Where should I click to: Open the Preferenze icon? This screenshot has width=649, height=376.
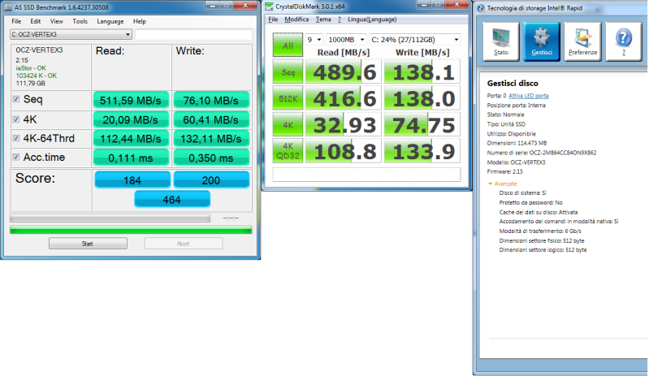[582, 41]
